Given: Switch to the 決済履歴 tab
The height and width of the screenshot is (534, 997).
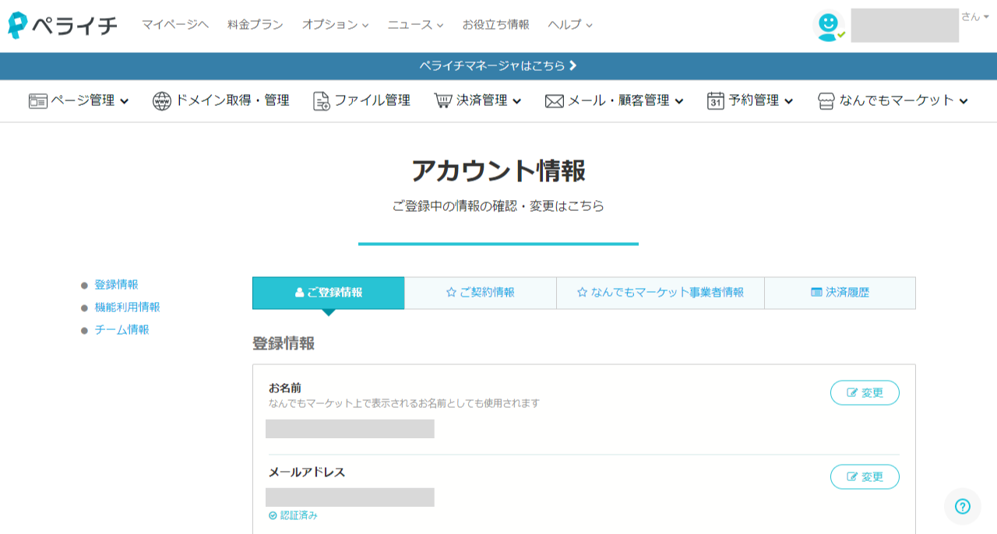Looking at the screenshot, I should click(x=840, y=293).
